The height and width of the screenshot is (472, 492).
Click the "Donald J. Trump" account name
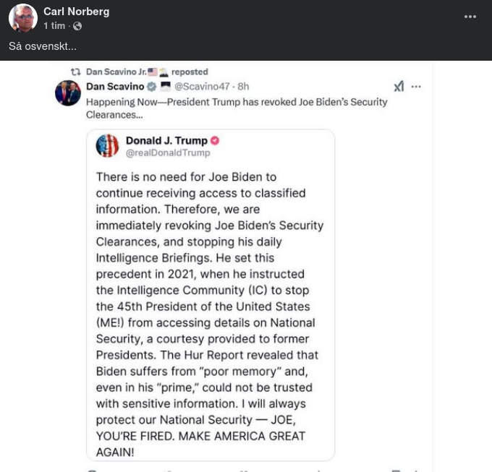166,140
